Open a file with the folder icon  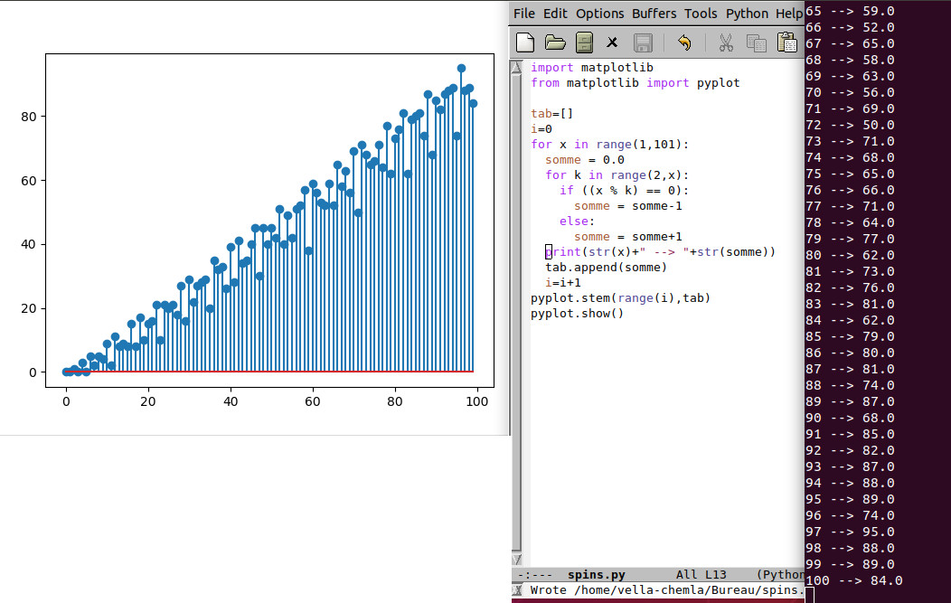coord(554,42)
